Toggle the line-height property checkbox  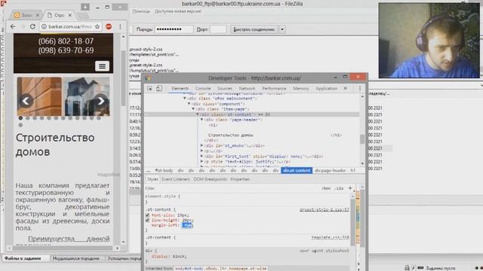[x=148, y=220]
